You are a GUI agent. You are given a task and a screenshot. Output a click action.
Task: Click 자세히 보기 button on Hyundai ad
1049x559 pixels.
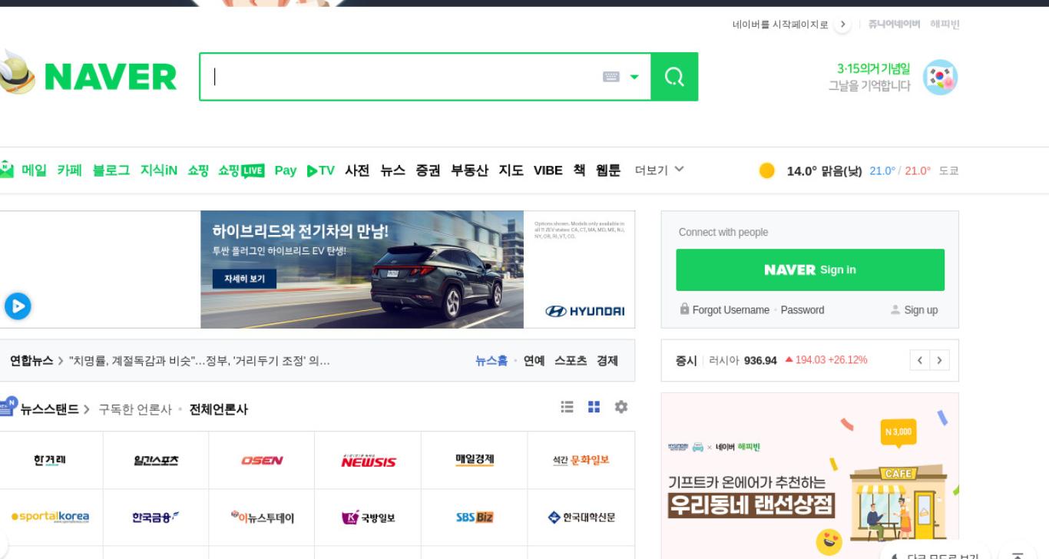[244, 279]
